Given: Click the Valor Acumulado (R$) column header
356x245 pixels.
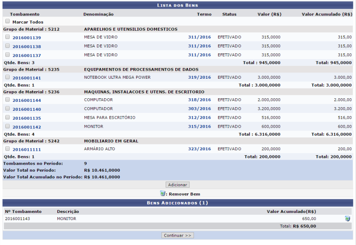Looking at the screenshot, I should [x=327, y=14].
